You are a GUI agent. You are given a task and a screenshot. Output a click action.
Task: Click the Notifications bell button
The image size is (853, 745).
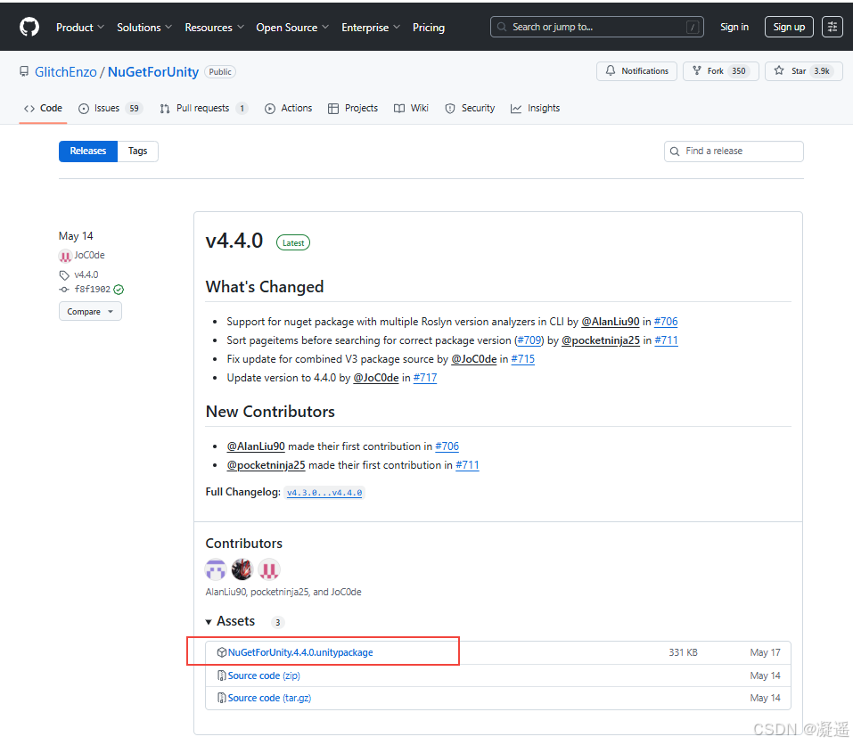[x=636, y=70]
